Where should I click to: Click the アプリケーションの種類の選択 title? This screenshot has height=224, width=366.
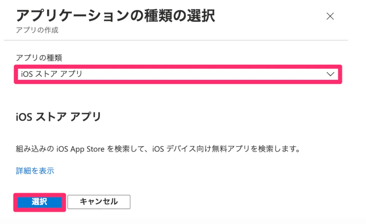point(115,16)
